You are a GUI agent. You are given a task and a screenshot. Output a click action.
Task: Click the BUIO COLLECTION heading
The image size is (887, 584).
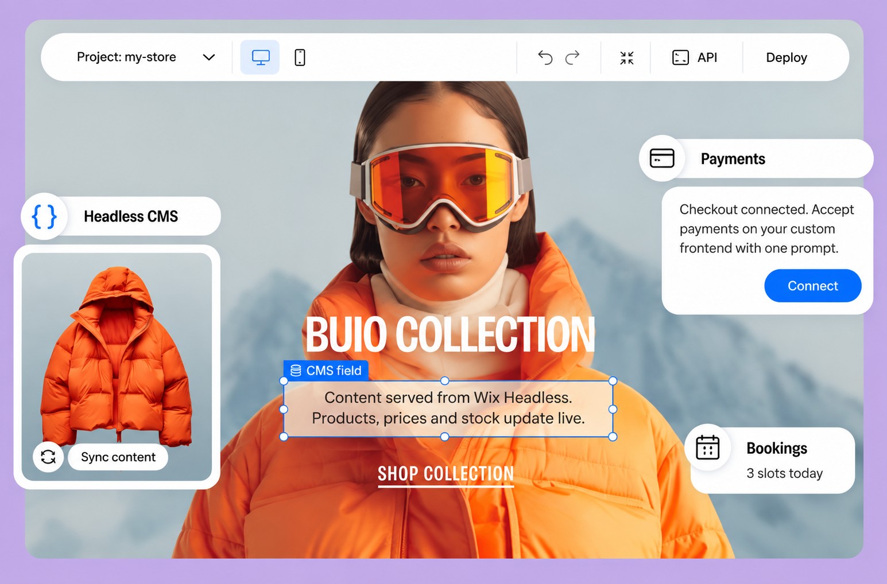(x=450, y=335)
